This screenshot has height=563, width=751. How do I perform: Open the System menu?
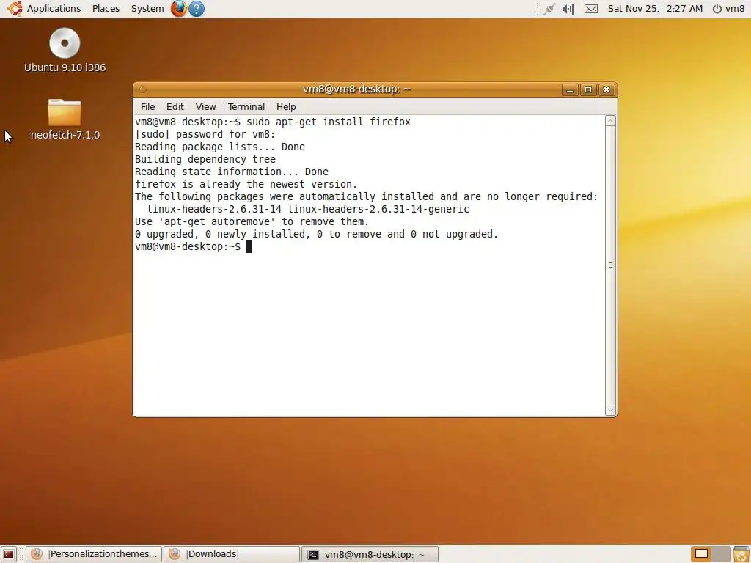point(147,9)
